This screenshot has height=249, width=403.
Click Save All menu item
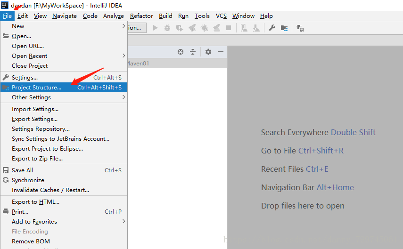(64, 170)
